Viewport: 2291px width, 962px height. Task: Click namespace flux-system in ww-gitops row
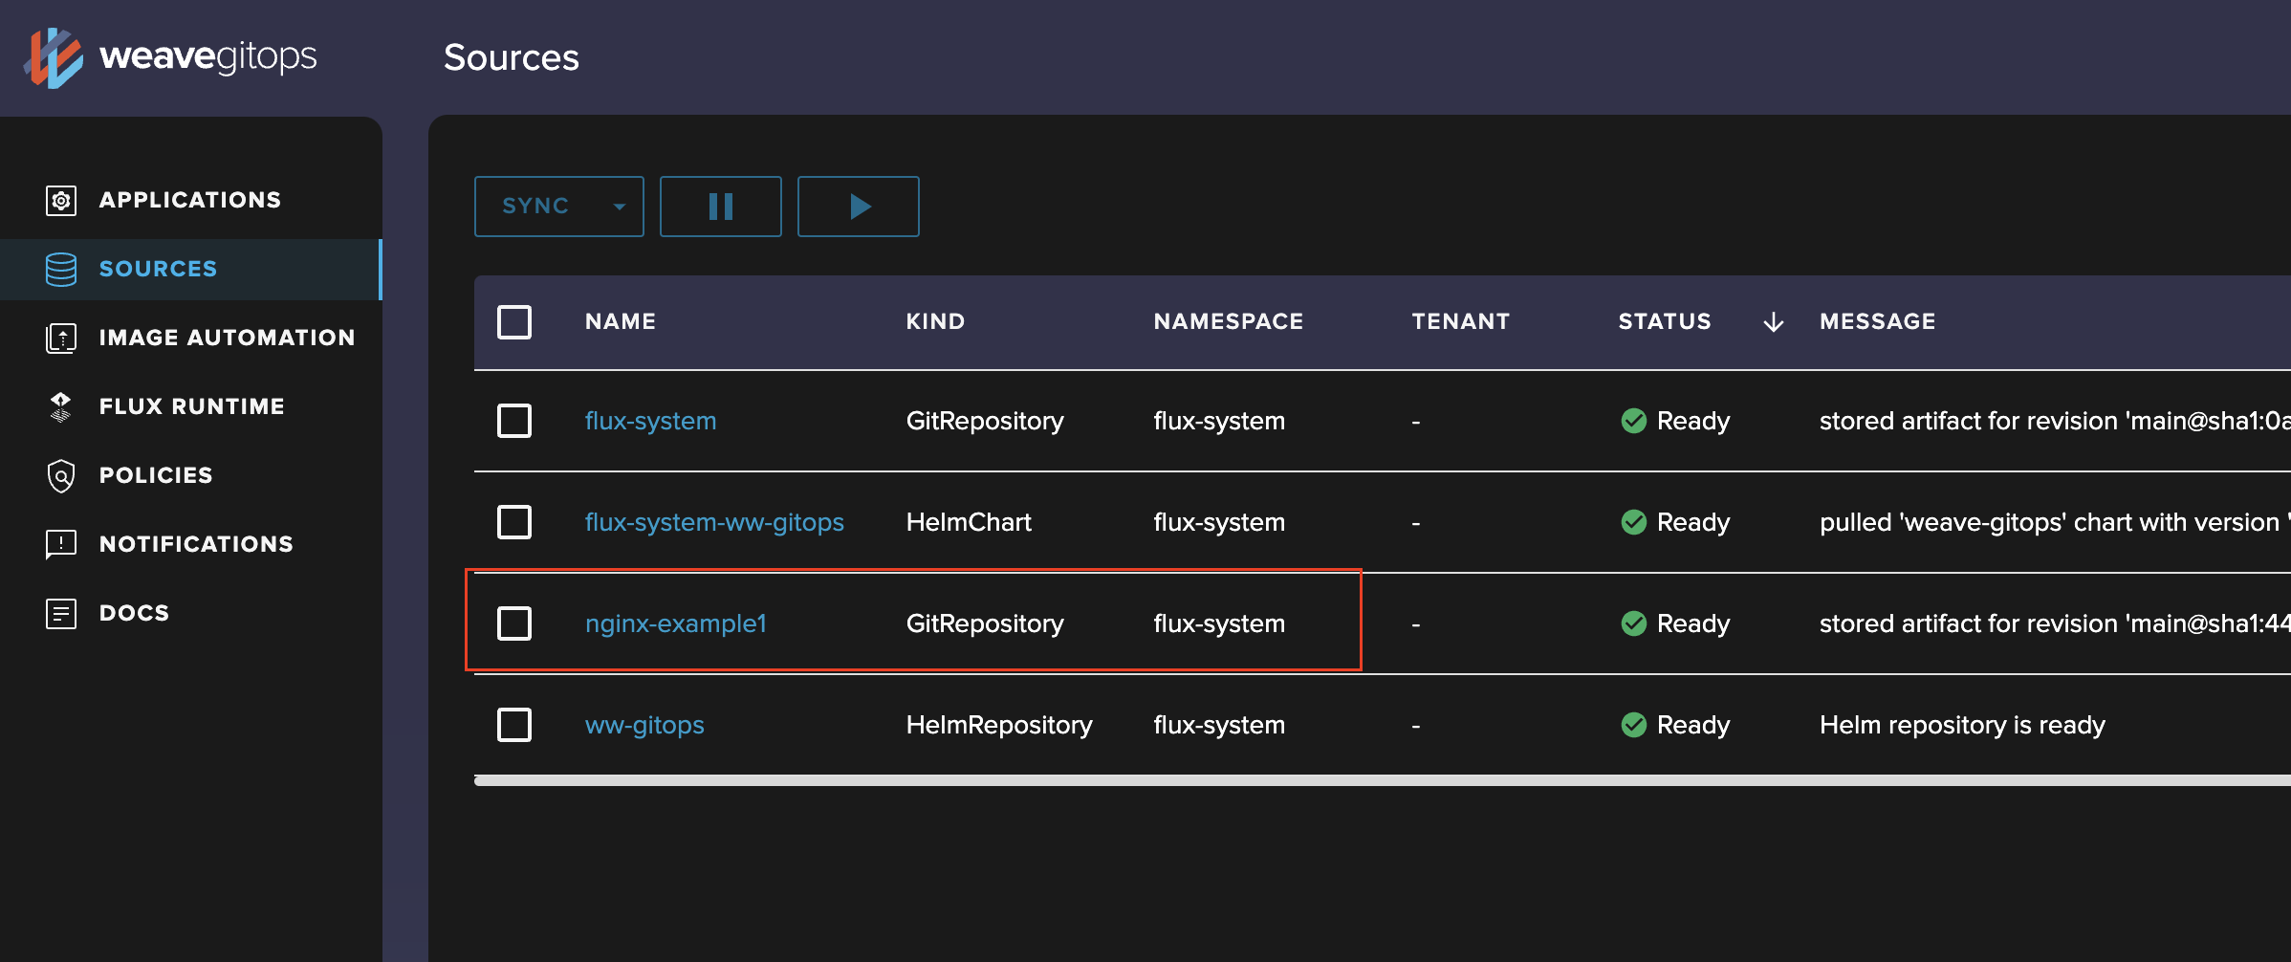pos(1219,725)
